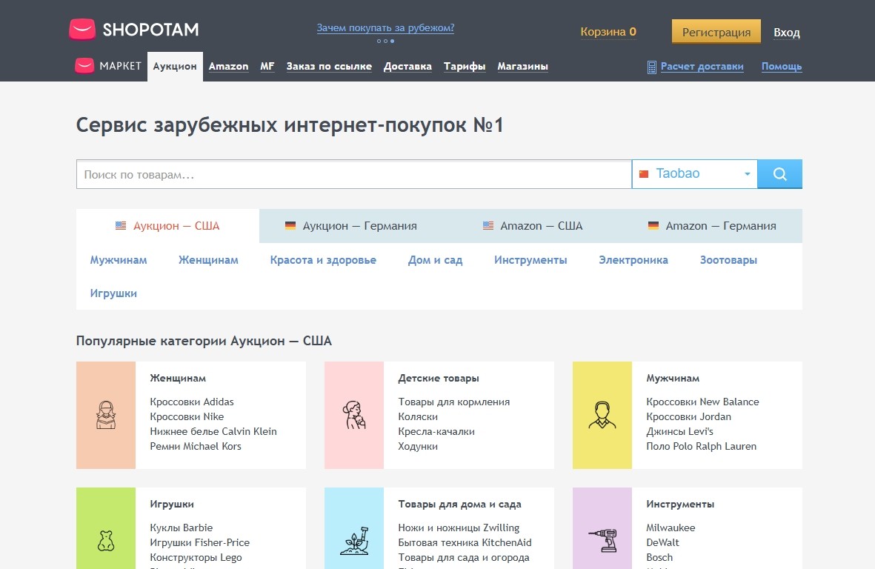Open the Электроника filter link

[633, 260]
